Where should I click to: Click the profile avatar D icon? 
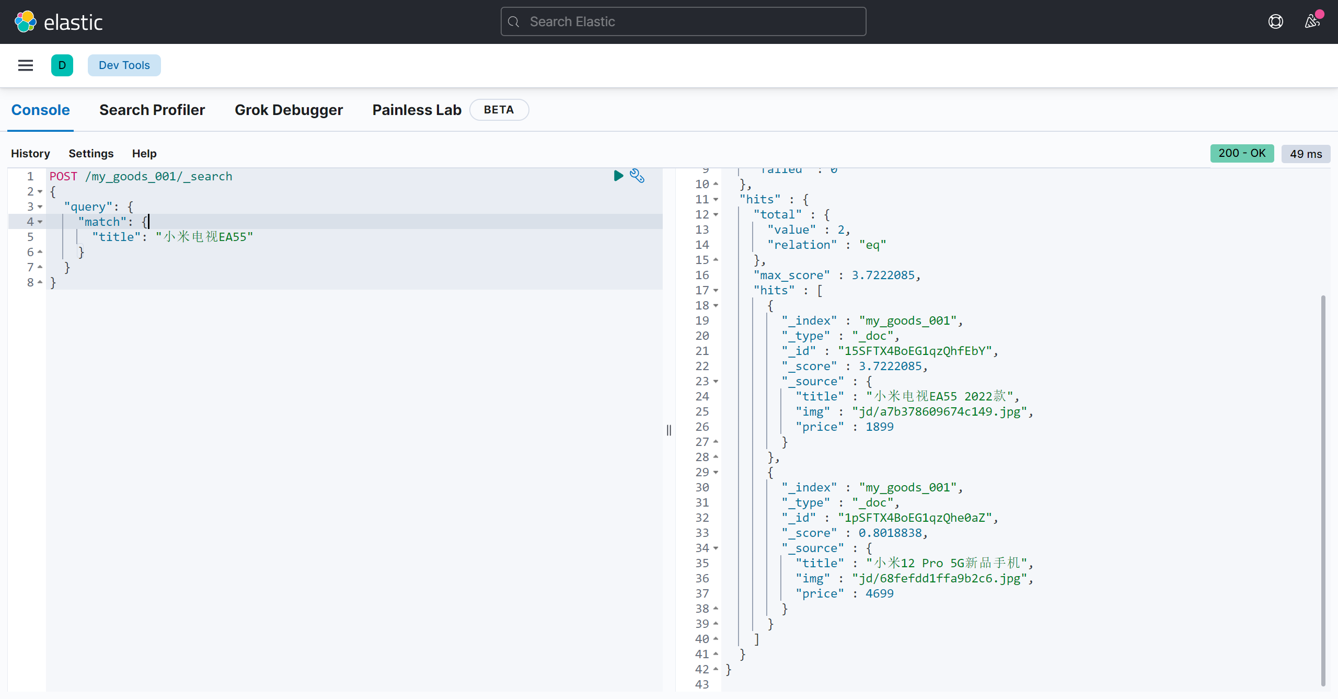[63, 65]
